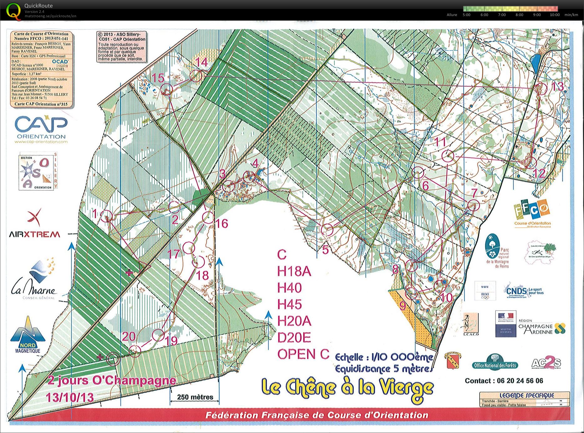
Task: Click the Sillery red-yellow coat of arms
Action: [x=453, y=361]
